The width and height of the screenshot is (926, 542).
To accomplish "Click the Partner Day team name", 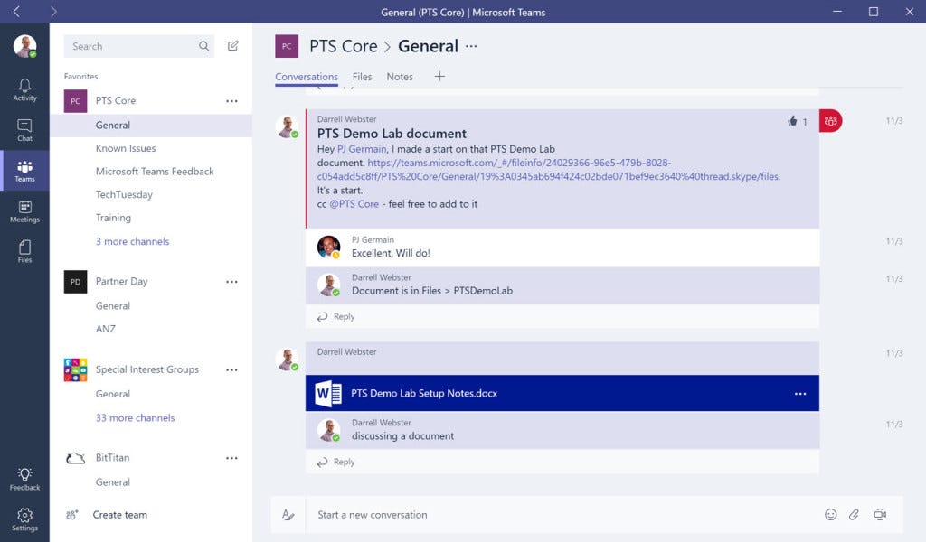I will click(x=122, y=281).
